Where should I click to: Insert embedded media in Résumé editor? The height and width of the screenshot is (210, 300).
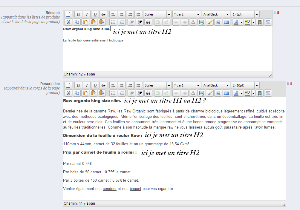260,22
